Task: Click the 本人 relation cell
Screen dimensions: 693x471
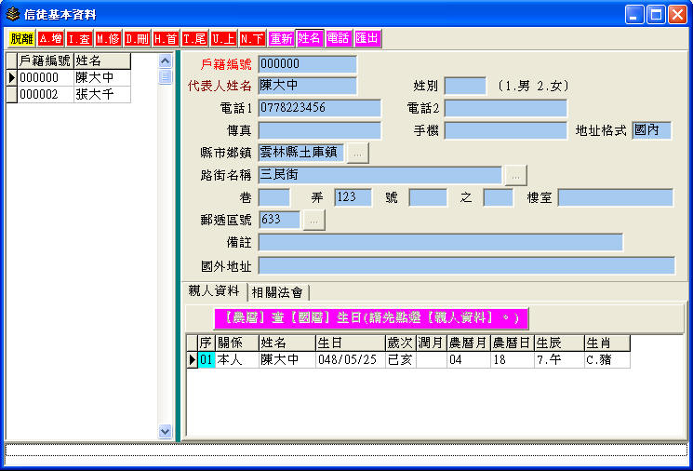Action: 237,360
